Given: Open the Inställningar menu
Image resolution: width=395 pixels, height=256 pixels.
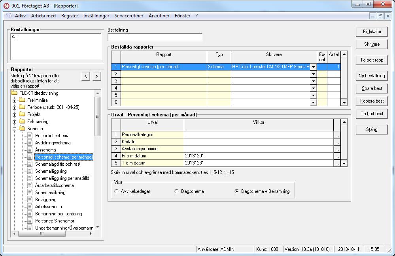Looking at the screenshot, I should (x=96, y=15).
